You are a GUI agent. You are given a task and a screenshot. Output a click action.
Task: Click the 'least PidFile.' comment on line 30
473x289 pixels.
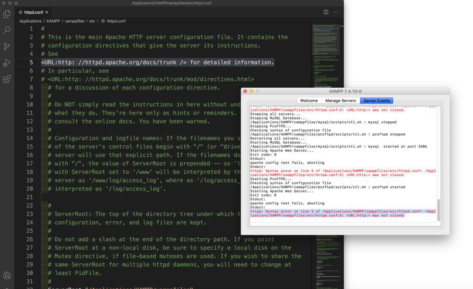point(74,273)
